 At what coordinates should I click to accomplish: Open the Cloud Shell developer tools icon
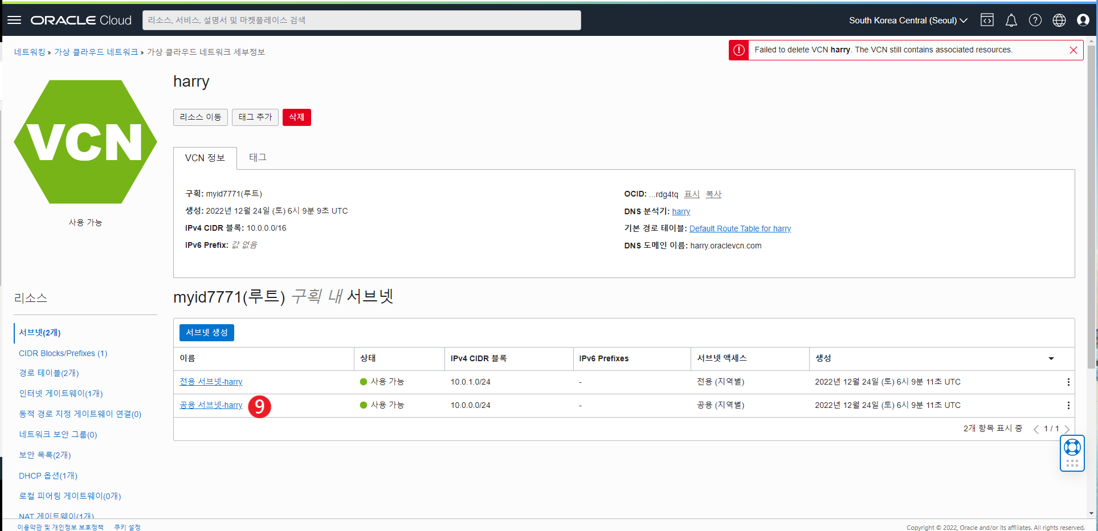pyautogui.click(x=987, y=21)
